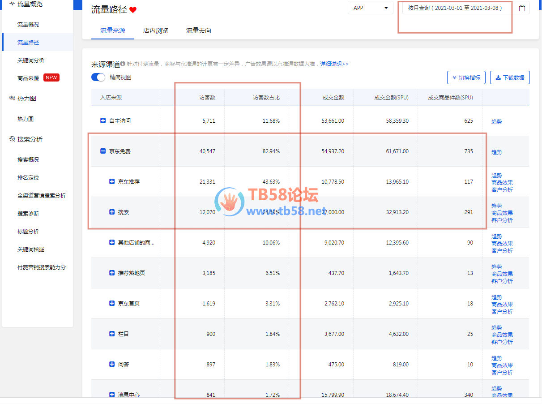542x404 pixels.
Task: Expand the 推荐落地页 row
Action: (x=112, y=273)
